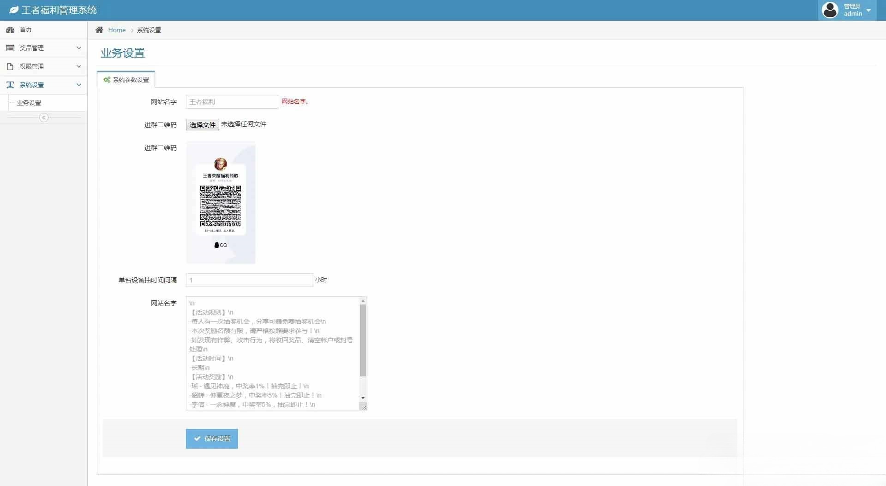The height and width of the screenshot is (486, 886).
Task: Open 业务设置 in the sidebar
Action: coord(29,103)
